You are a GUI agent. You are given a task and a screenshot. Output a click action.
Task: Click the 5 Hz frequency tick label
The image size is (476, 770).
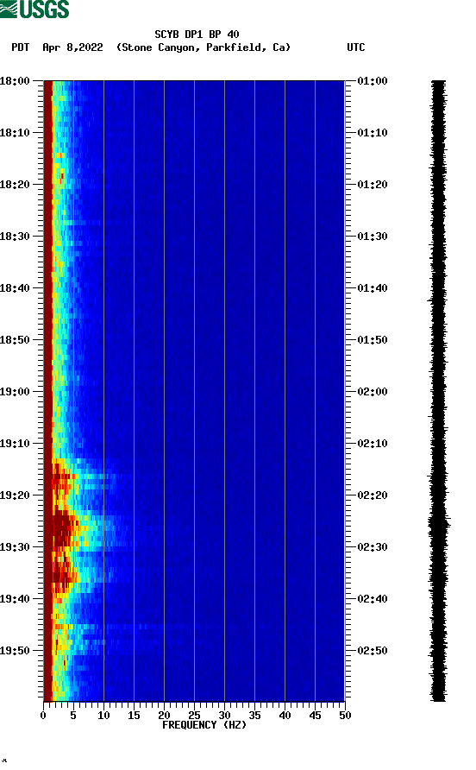pyautogui.click(x=73, y=716)
